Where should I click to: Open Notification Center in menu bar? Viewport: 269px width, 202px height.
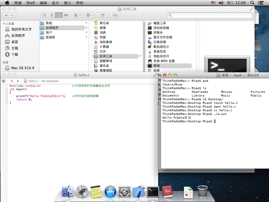[x=261, y=3]
